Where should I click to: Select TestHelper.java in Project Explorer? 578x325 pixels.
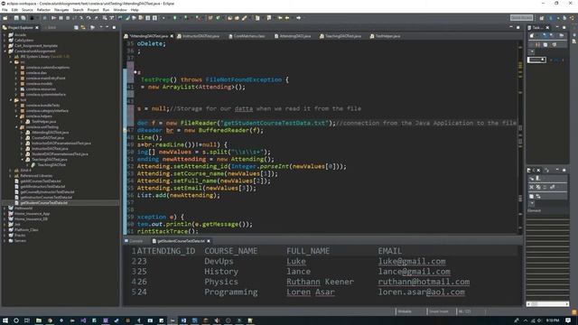[x=43, y=122]
